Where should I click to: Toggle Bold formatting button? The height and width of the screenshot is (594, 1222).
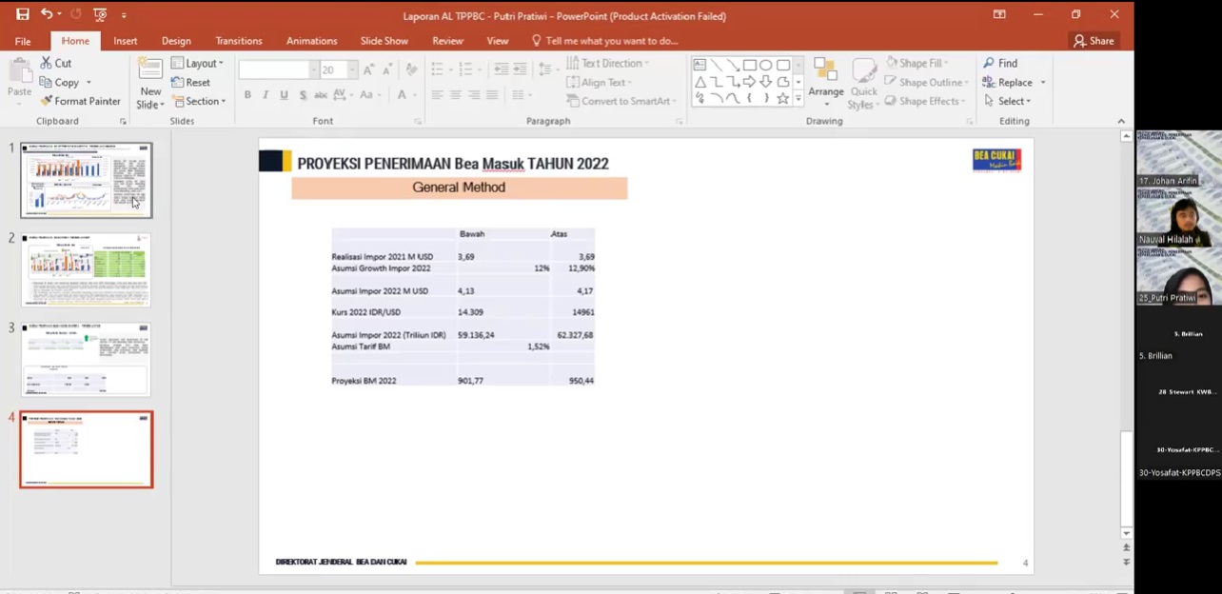tap(247, 95)
